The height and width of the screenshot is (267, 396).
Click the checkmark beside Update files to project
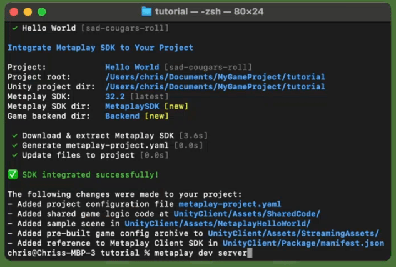click(x=14, y=155)
